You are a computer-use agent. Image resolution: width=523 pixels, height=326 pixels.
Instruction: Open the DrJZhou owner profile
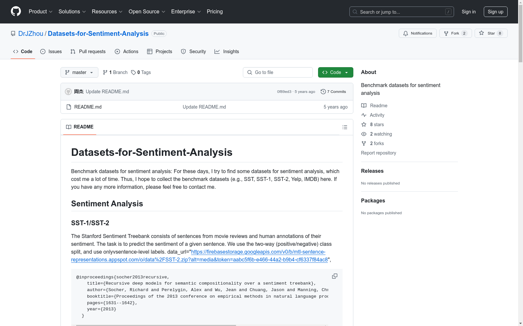click(x=31, y=34)
